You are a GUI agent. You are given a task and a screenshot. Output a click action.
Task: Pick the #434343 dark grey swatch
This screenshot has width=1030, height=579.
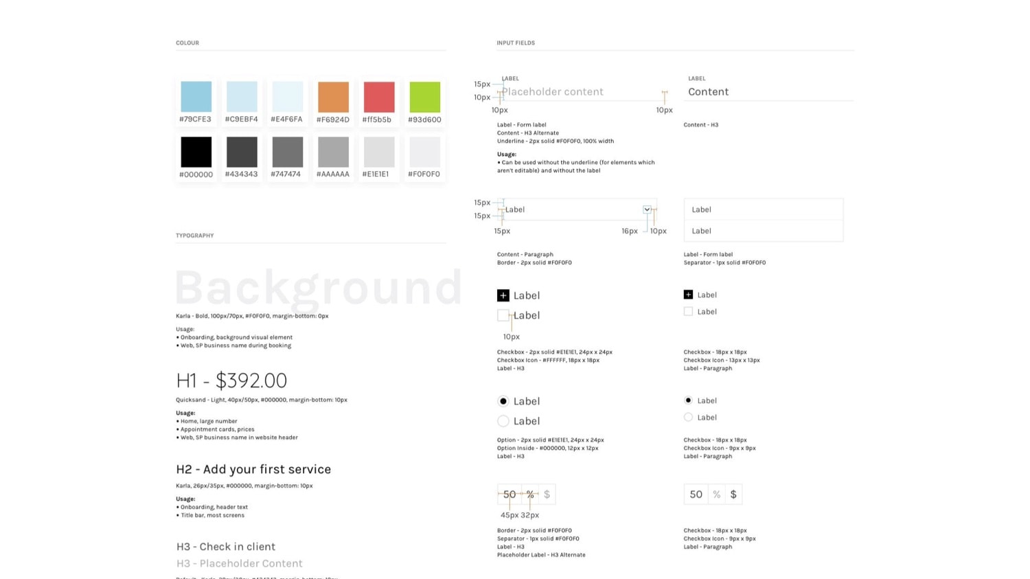click(x=242, y=152)
